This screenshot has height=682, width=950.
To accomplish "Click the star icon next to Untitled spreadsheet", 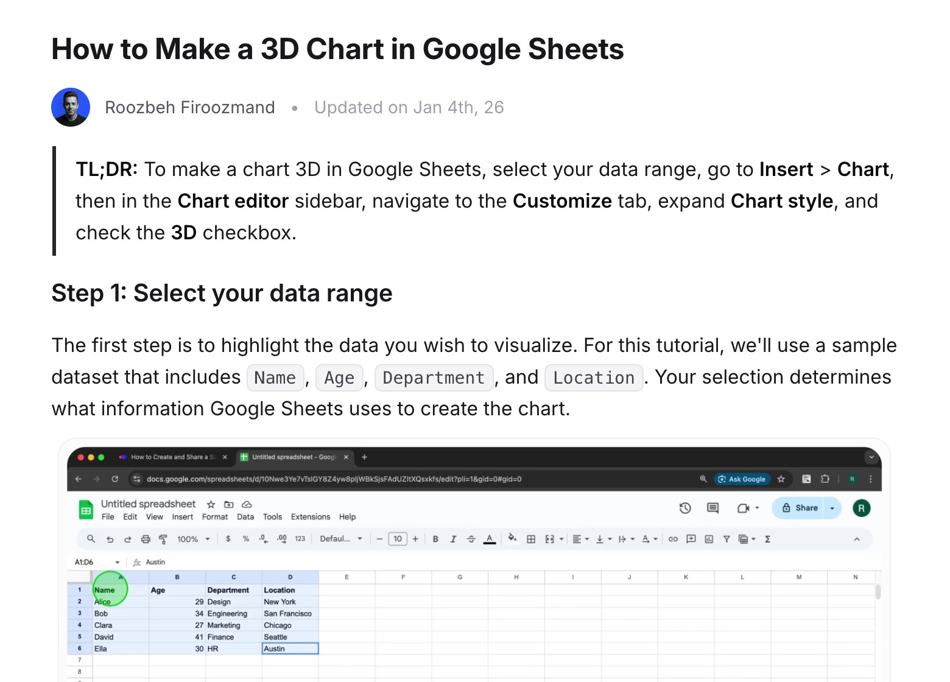I will point(211,504).
